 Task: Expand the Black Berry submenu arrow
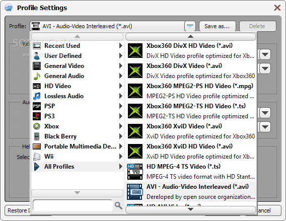pyautogui.click(x=120, y=136)
